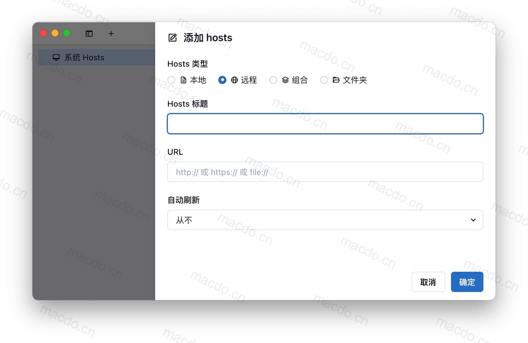Select the 文件夹 radio button
Viewport: 528px width, 343px height.
coord(324,80)
